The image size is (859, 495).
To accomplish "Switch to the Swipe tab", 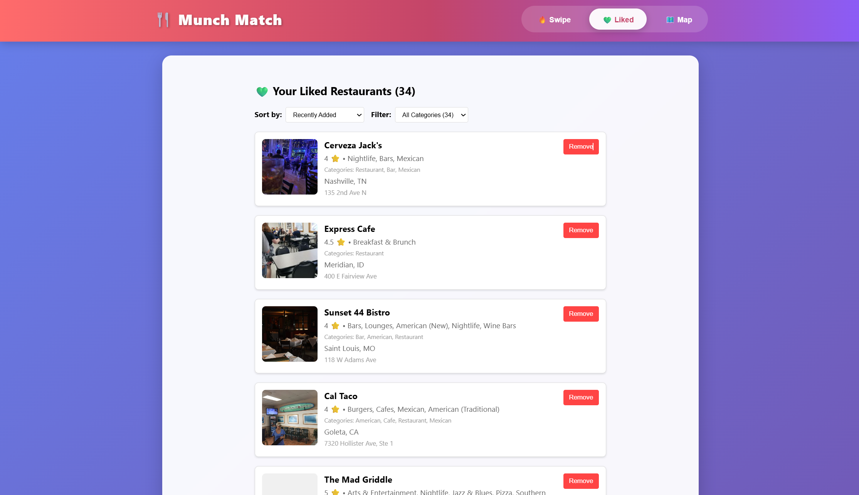I will point(555,19).
